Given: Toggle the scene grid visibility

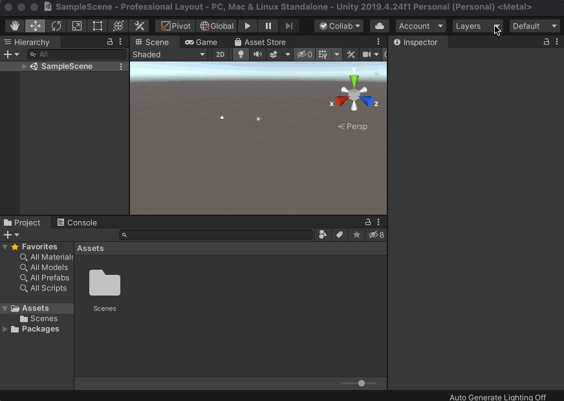Looking at the screenshot, I should click(x=323, y=54).
